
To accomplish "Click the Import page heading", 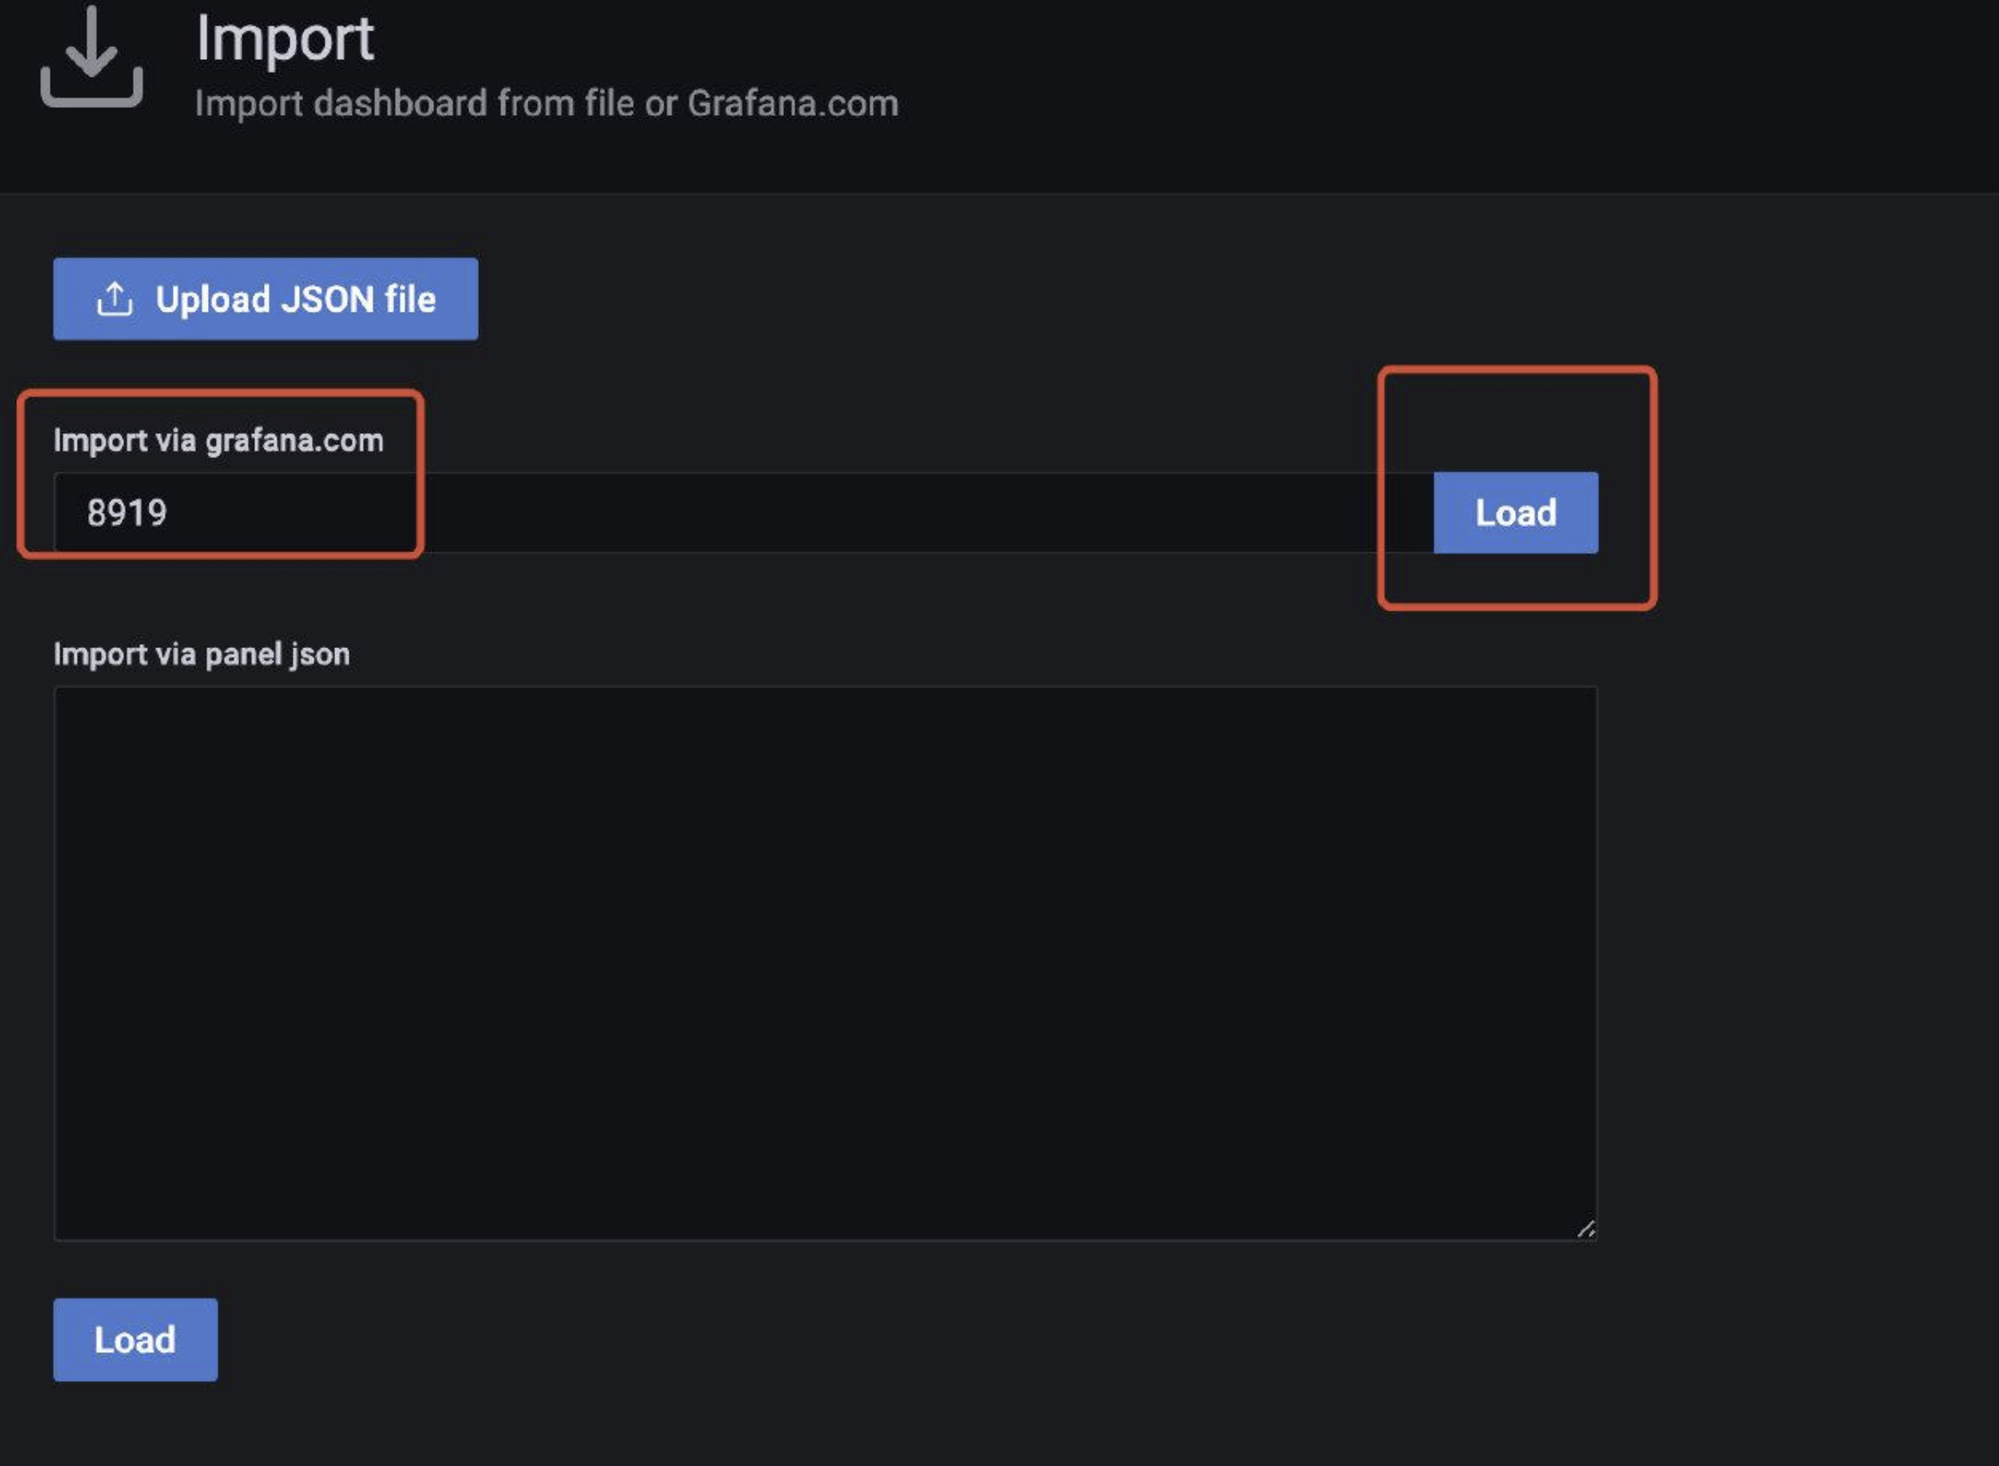I will (285, 39).
